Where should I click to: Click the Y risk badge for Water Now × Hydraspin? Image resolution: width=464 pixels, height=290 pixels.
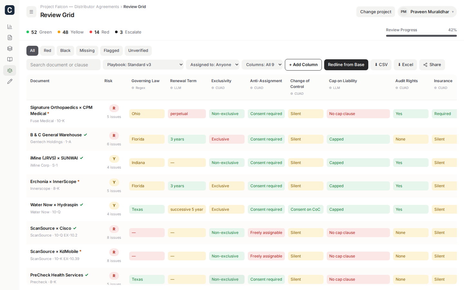coord(114,206)
